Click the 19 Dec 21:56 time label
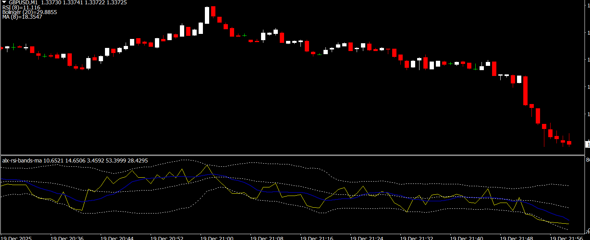This screenshot has height=240, width=590. pyautogui.click(x=566, y=237)
